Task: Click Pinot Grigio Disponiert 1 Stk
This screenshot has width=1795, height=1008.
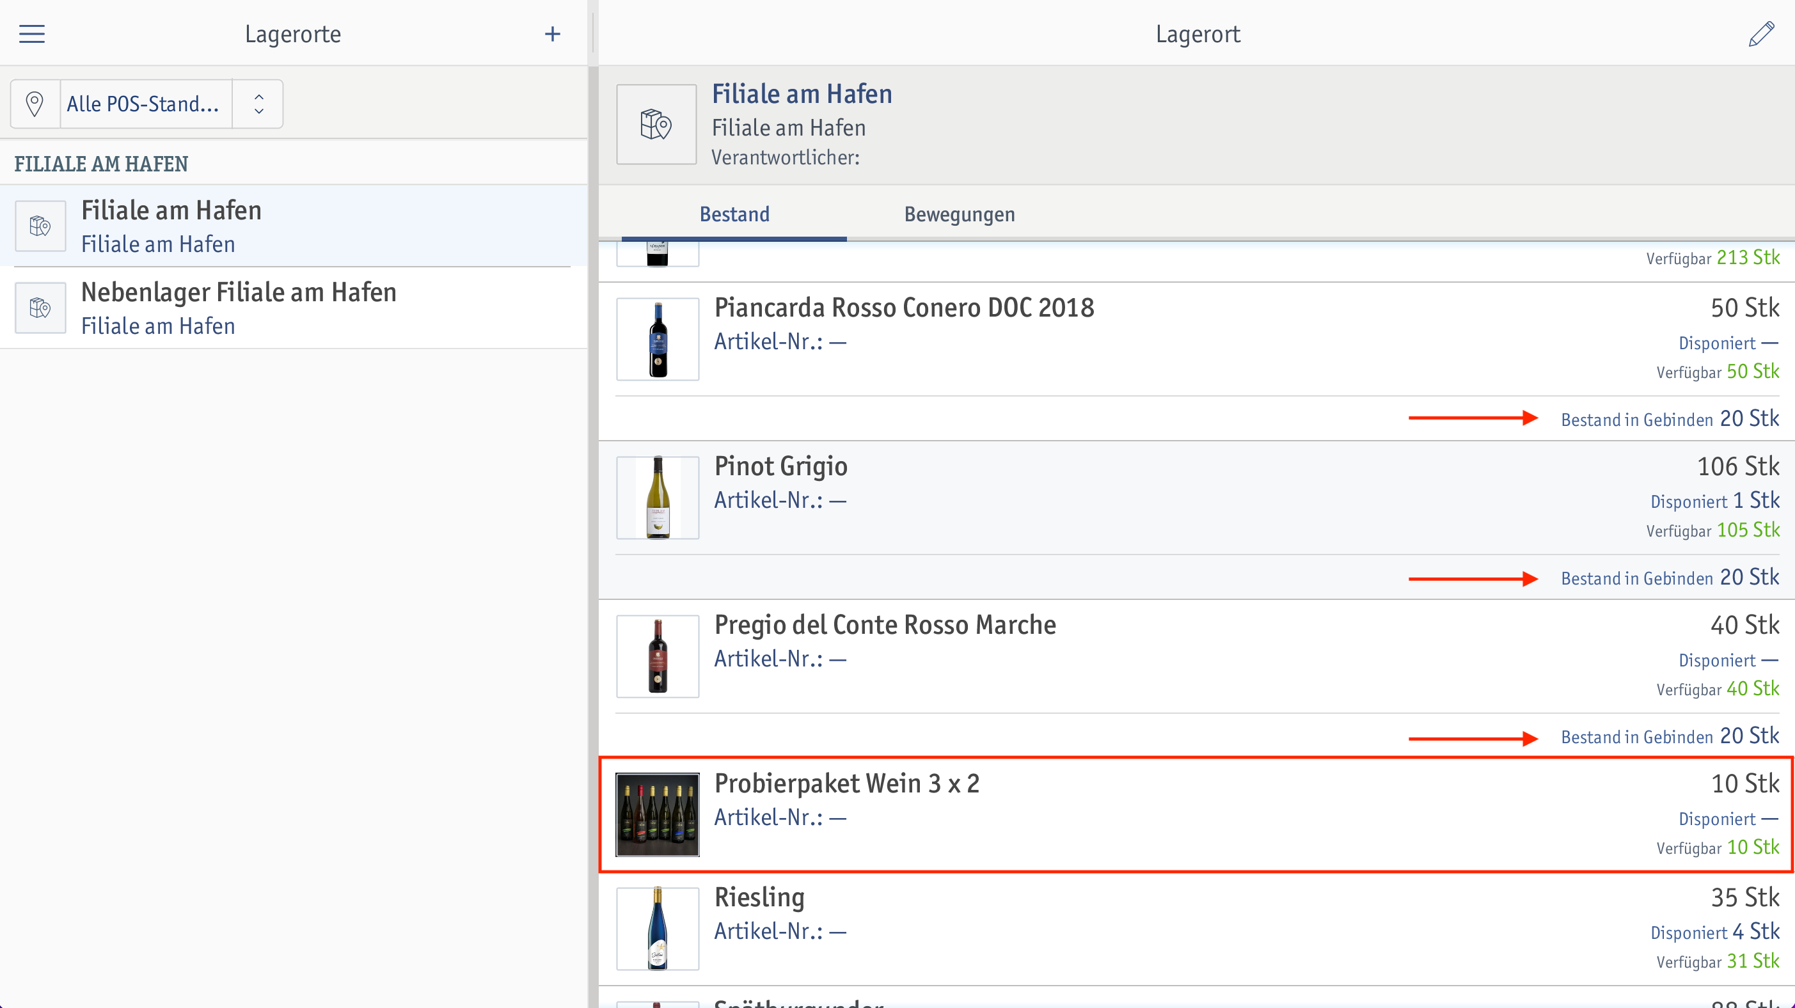Action: click(1715, 501)
